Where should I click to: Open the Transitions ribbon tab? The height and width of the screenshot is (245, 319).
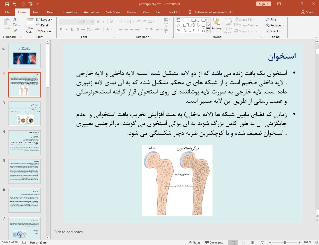click(x=70, y=12)
